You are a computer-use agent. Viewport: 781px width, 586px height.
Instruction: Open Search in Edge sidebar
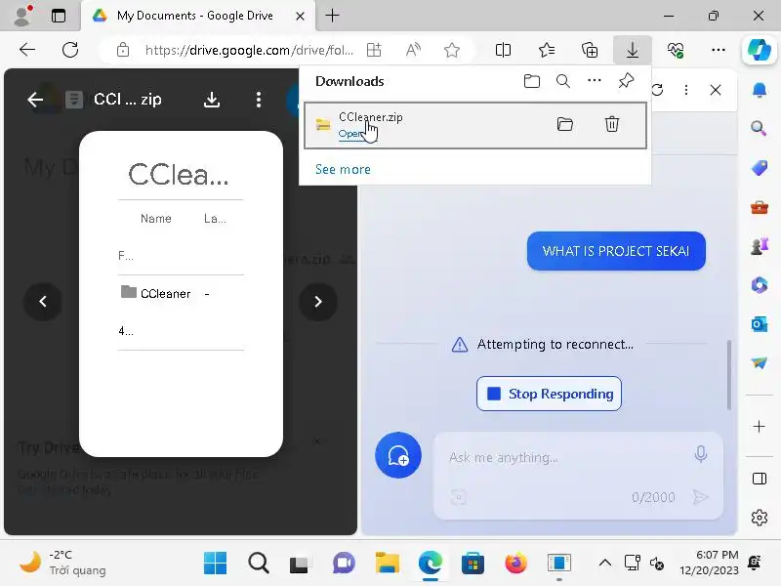pyautogui.click(x=760, y=129)
